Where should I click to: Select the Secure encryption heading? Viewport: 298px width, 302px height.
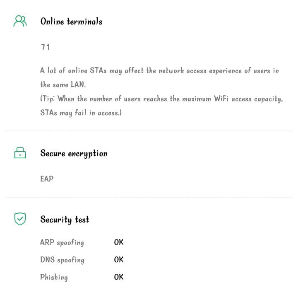point(74,153)
